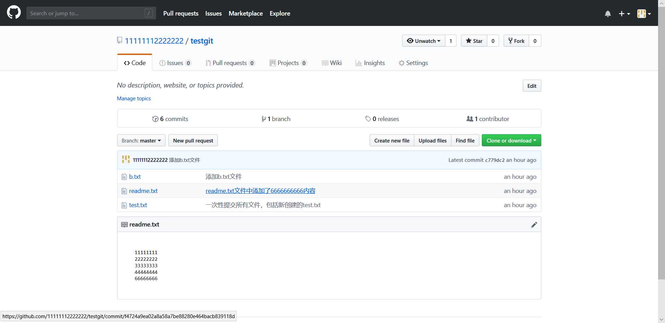The image size is (665, 323).
Task: Star the repository
Action: [474, 41]
